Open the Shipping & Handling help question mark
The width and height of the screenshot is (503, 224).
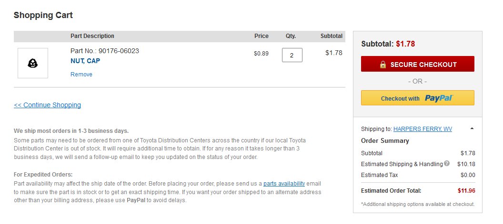[x=447, y=163]
